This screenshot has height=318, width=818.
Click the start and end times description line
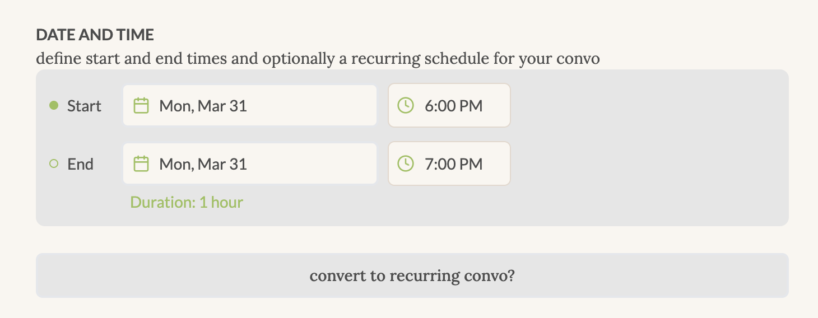(318, 58)
